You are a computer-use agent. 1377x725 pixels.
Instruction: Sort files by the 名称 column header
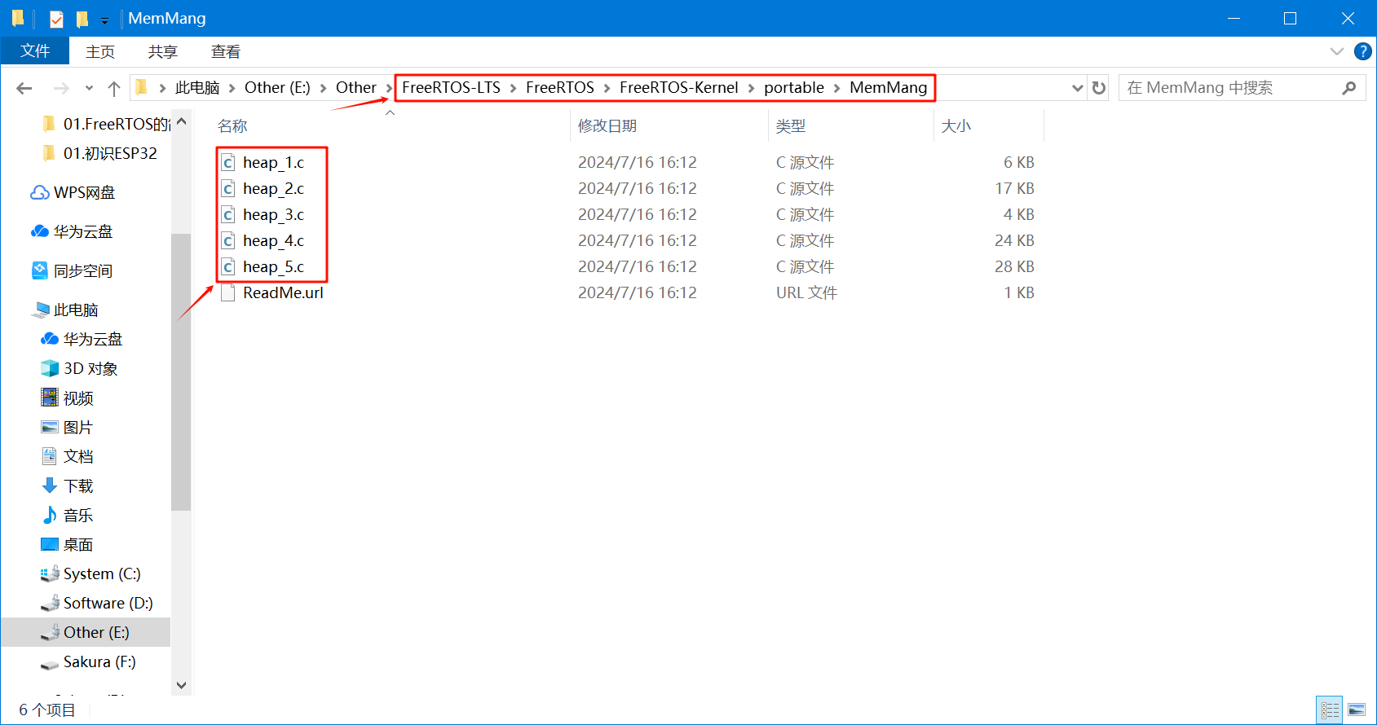click(x=232, y=126)
